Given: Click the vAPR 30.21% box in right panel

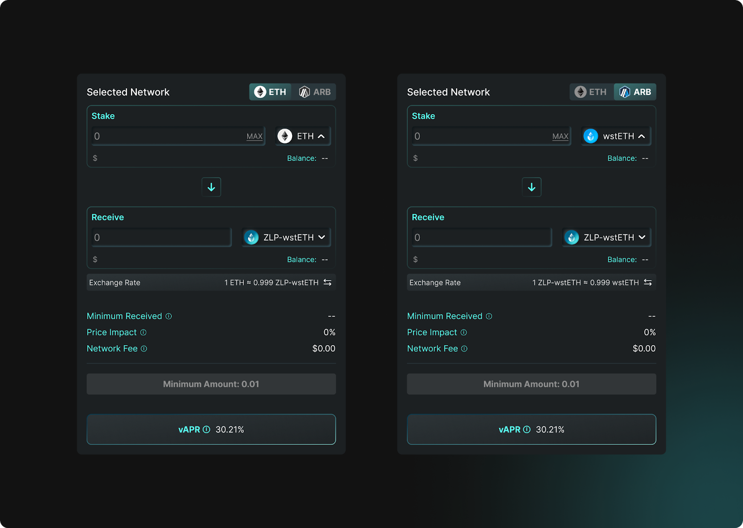Looking at the screenshot, I should tap(532, 429).
